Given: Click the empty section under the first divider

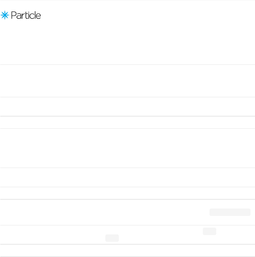Looking at the screenshot, I should pos(127,81).
